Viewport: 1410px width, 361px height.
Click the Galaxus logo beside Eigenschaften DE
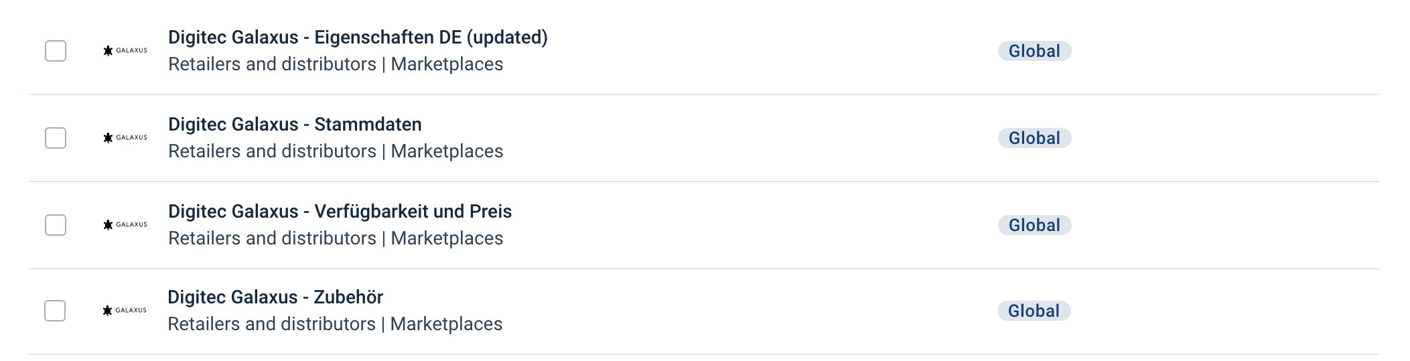coord(125,51)
